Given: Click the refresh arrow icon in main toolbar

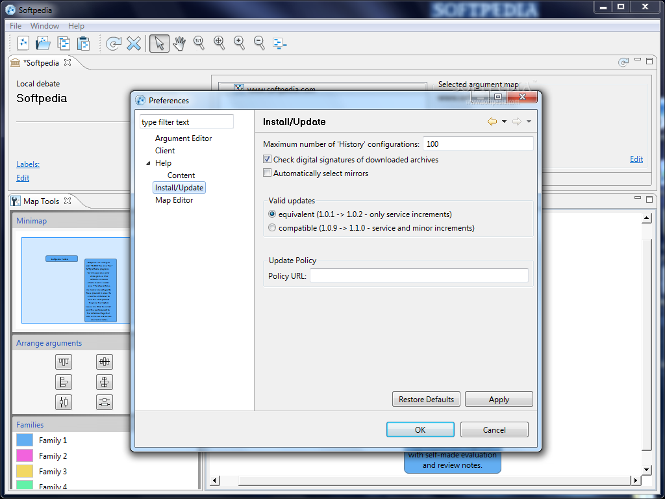Looking at the screenshot, I should (x=113, y=44).
